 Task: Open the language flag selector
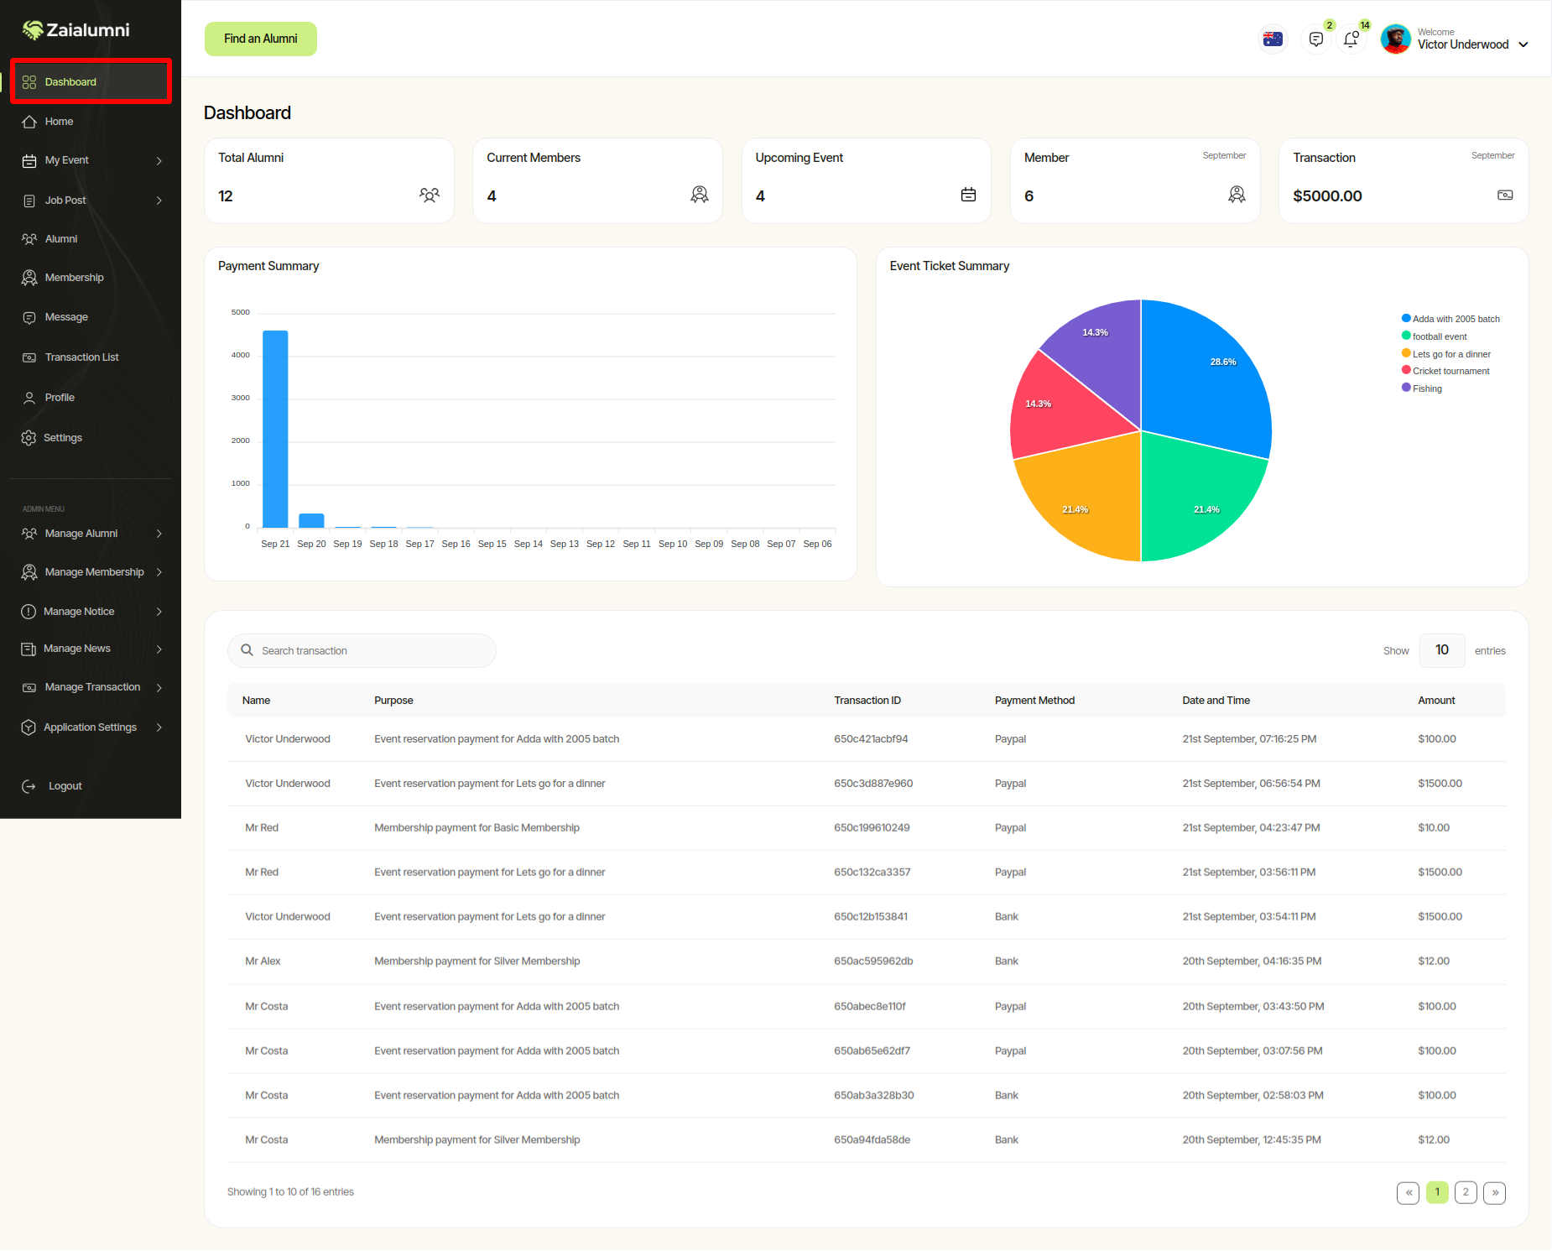point(1273,39)
